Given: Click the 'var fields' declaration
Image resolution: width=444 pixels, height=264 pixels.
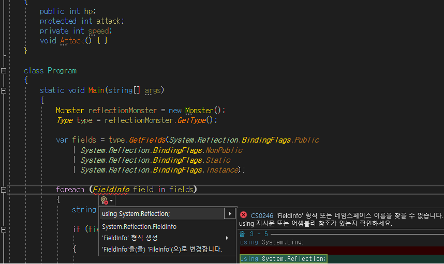Looking at the screenshot, I should point(76,140).
